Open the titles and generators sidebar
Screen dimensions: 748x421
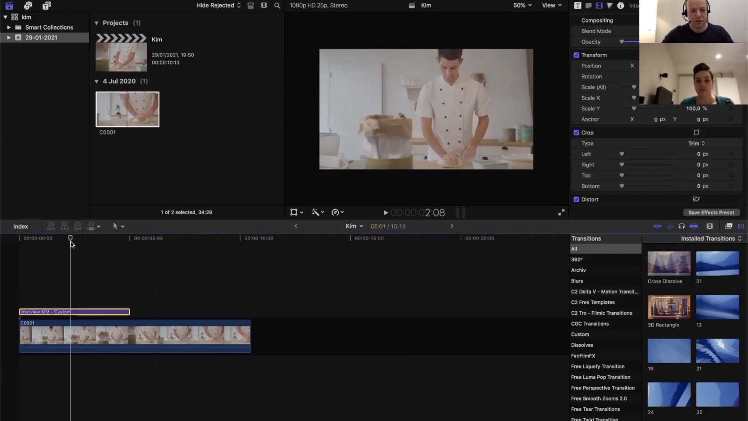click(x=46, y=5)
